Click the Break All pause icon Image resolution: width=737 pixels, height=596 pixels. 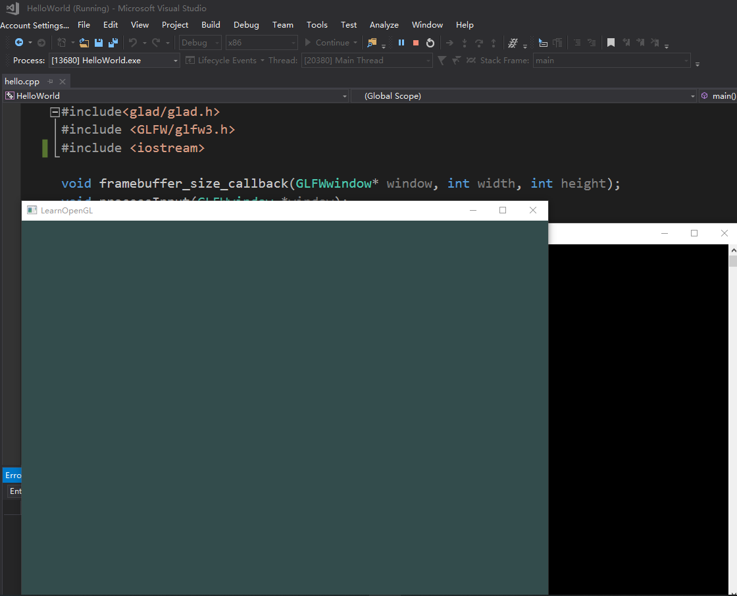401,43
